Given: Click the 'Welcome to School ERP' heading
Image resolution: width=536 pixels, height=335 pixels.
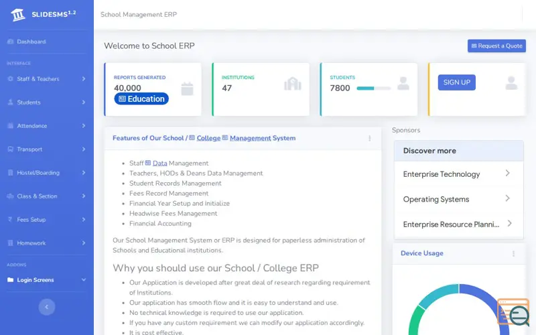Looking at the screenshot, I should 149,46.
